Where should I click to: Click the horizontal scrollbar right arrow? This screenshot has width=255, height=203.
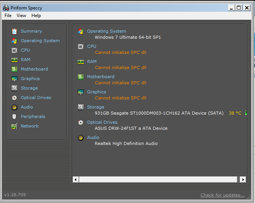[243, 179]
